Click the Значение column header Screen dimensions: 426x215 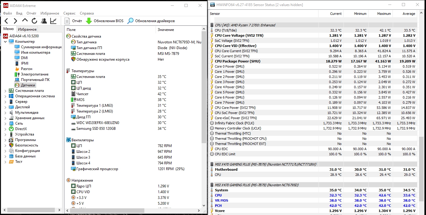pos(166,30)
